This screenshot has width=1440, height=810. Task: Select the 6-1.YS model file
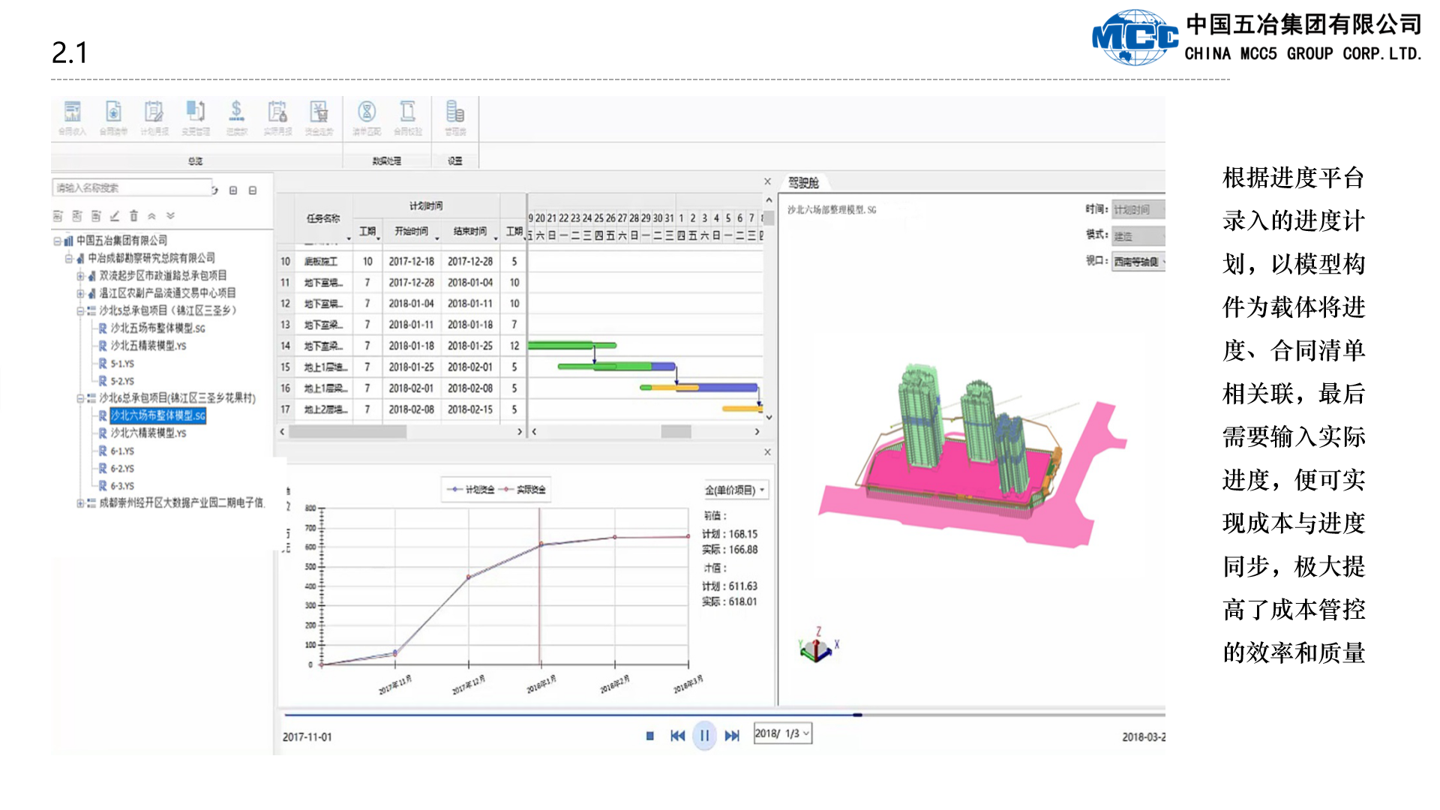122,451
